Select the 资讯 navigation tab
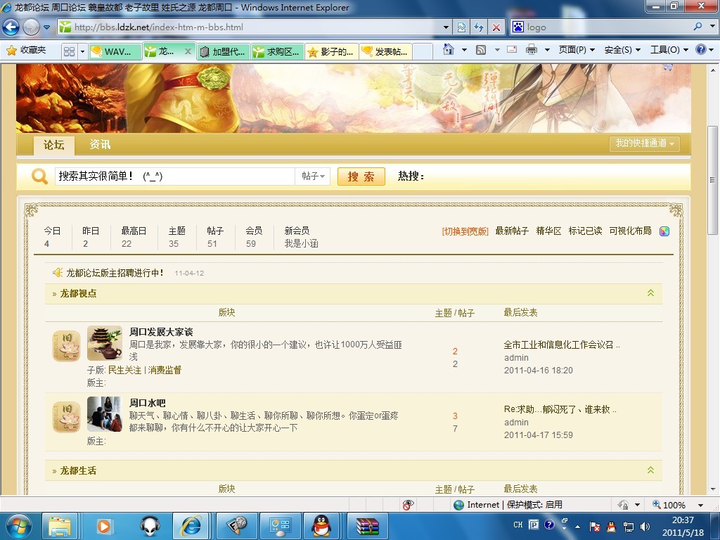 (100, 145)
